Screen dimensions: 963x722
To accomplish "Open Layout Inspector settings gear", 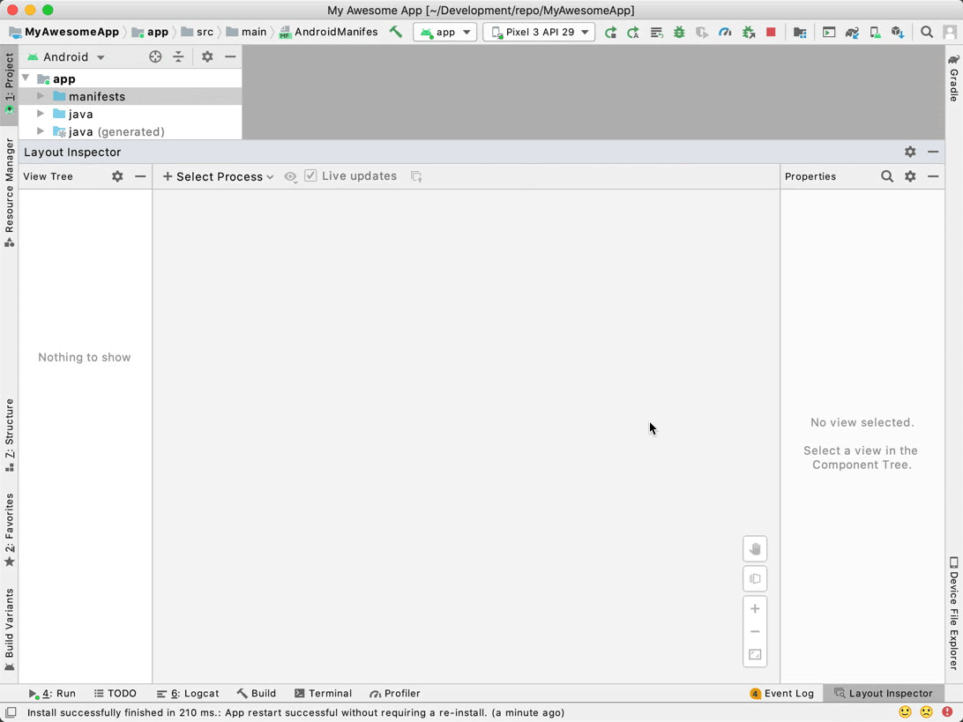I will tap(910, 152).
